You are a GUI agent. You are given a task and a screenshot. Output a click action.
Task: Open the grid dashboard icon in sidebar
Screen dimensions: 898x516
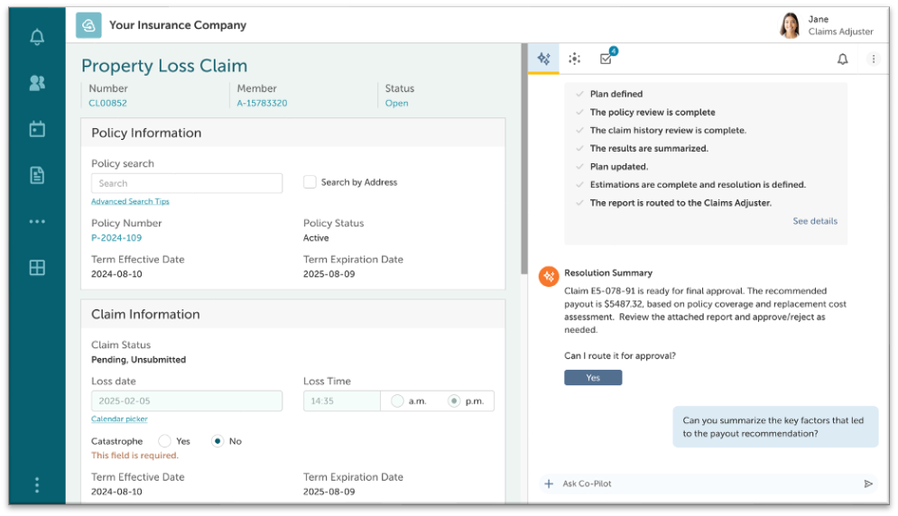37,268
